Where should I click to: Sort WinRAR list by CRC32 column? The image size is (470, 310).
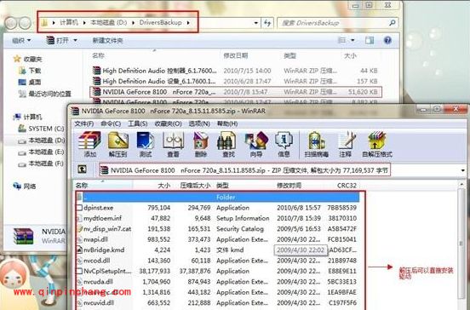(x=347, y=186)
